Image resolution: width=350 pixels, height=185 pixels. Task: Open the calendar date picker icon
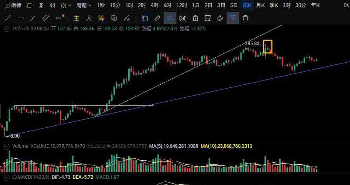(29, 5)
